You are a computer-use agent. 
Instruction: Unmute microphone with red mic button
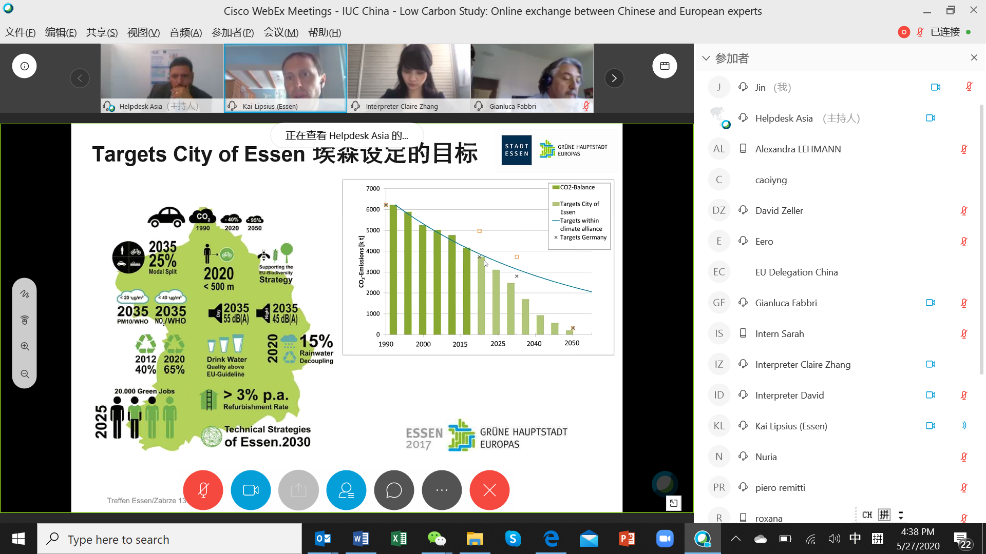tap(203, 490)
